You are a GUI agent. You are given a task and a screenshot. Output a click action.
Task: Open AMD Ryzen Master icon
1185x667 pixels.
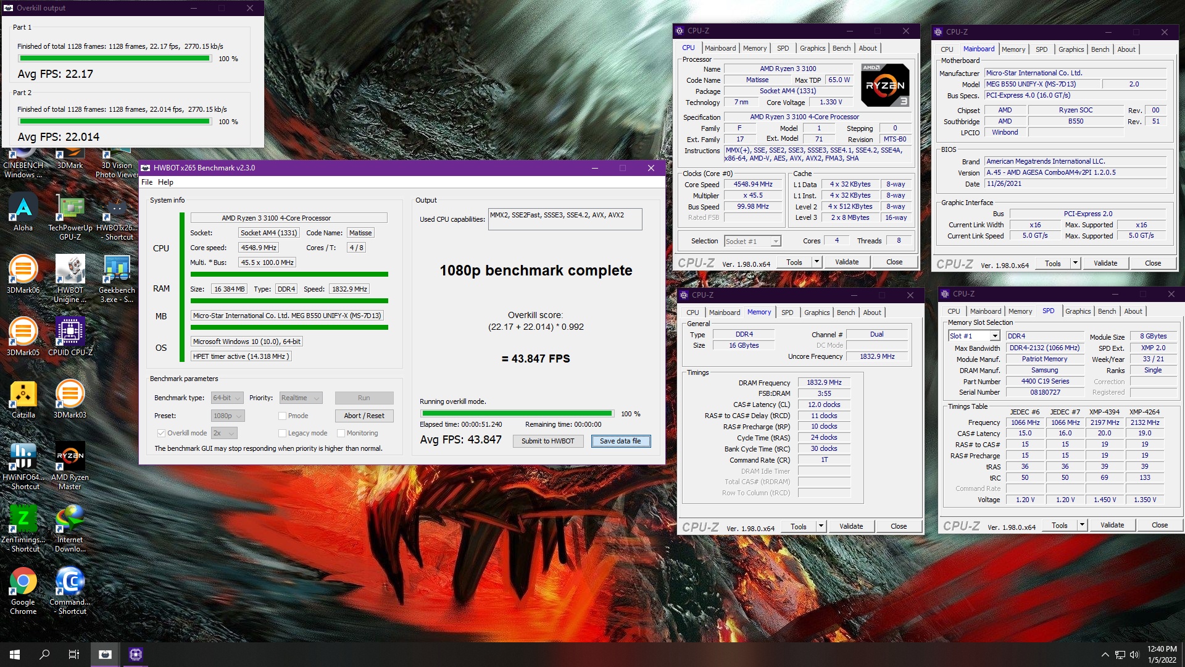click(70, 466)
